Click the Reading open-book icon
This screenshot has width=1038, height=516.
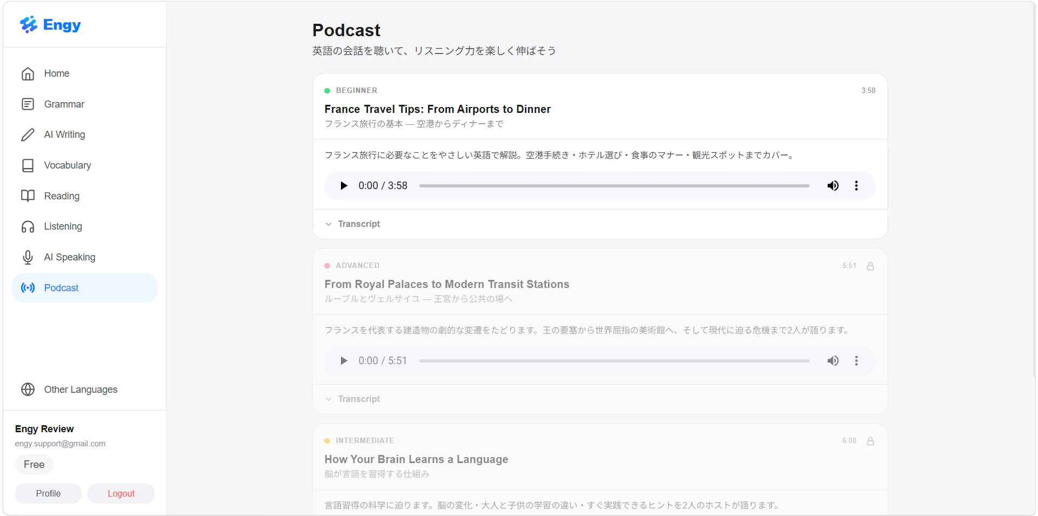pos(28,196)
